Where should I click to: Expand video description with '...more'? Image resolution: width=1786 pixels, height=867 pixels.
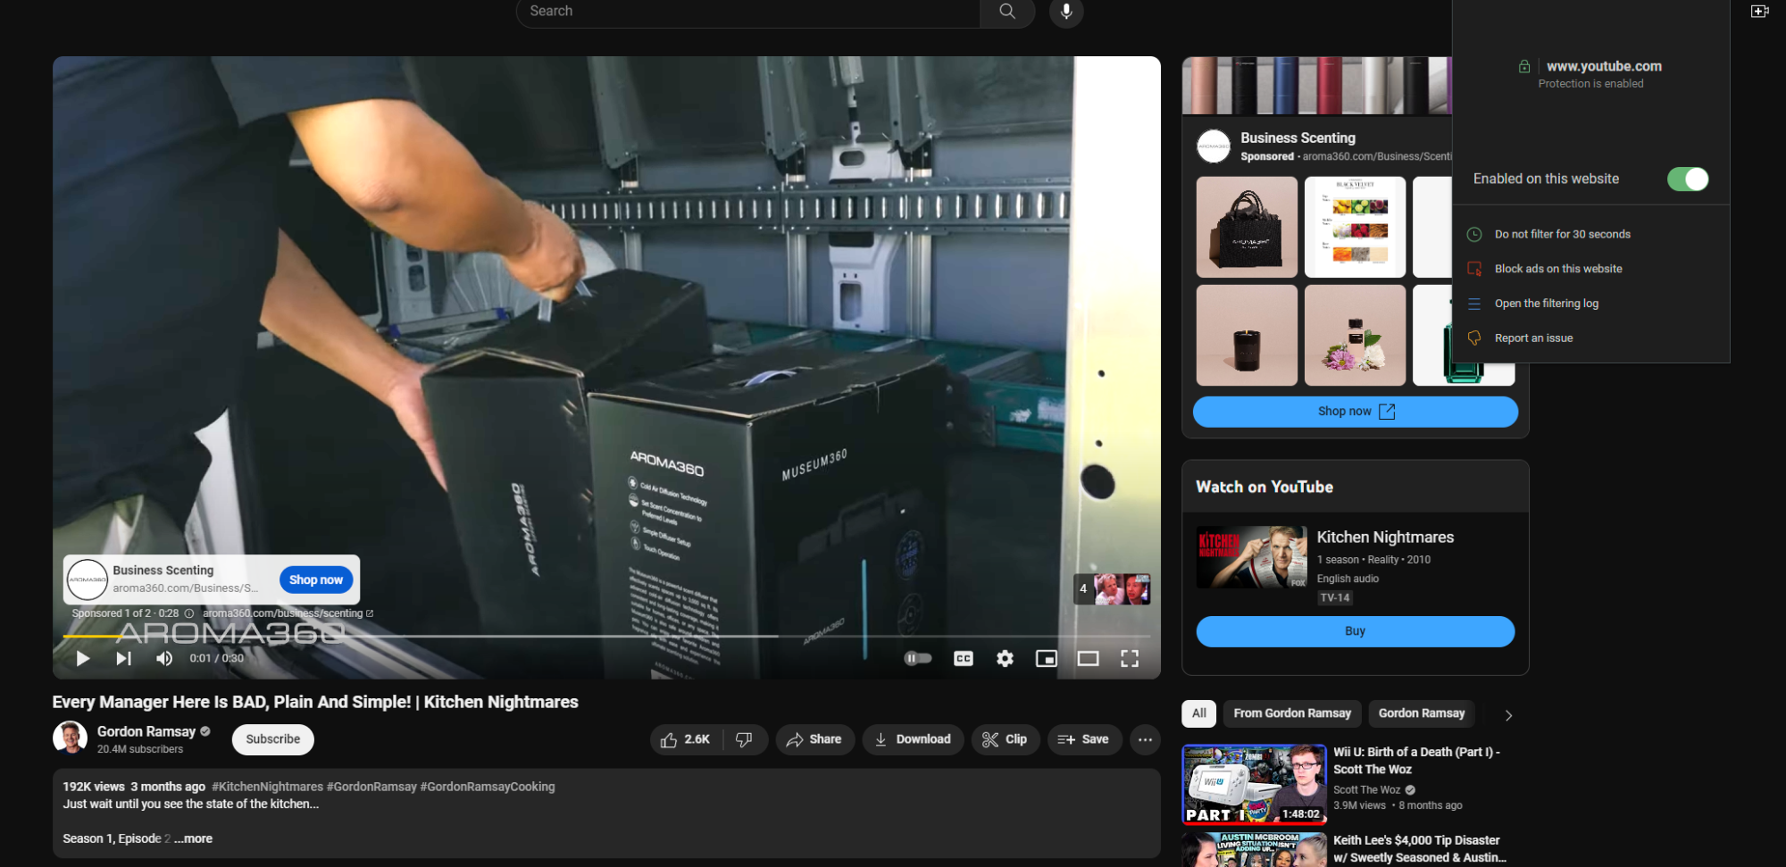[194, 838]
